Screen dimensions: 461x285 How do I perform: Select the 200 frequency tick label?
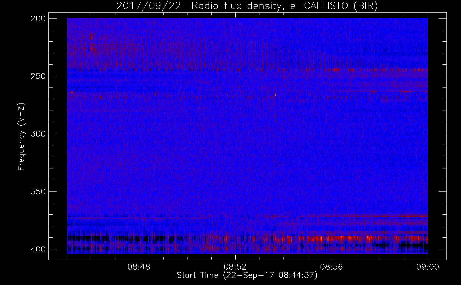pyautogui.click(x=38, y=19)
